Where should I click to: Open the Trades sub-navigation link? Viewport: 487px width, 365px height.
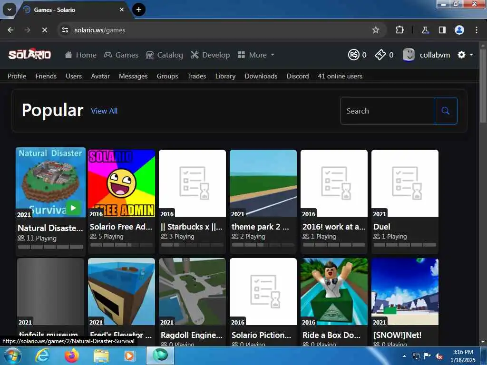click(196, 76)
